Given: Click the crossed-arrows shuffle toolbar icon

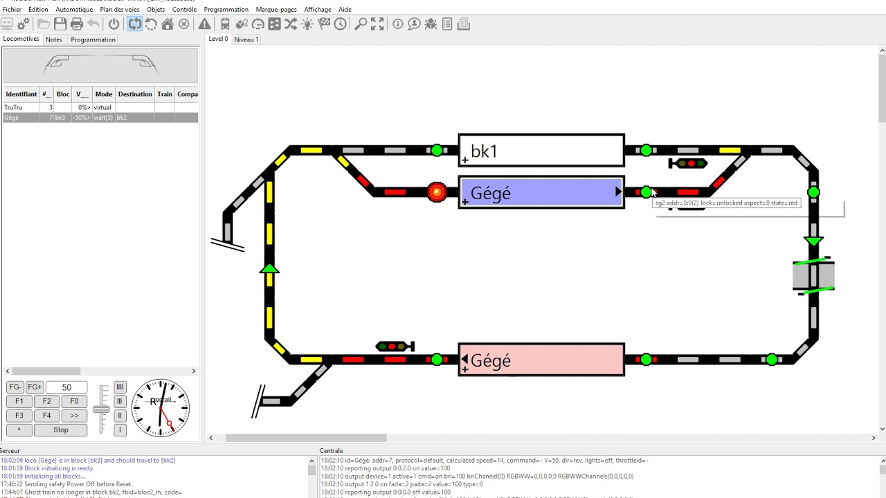Looking at the screenshot, I should 291,24.
